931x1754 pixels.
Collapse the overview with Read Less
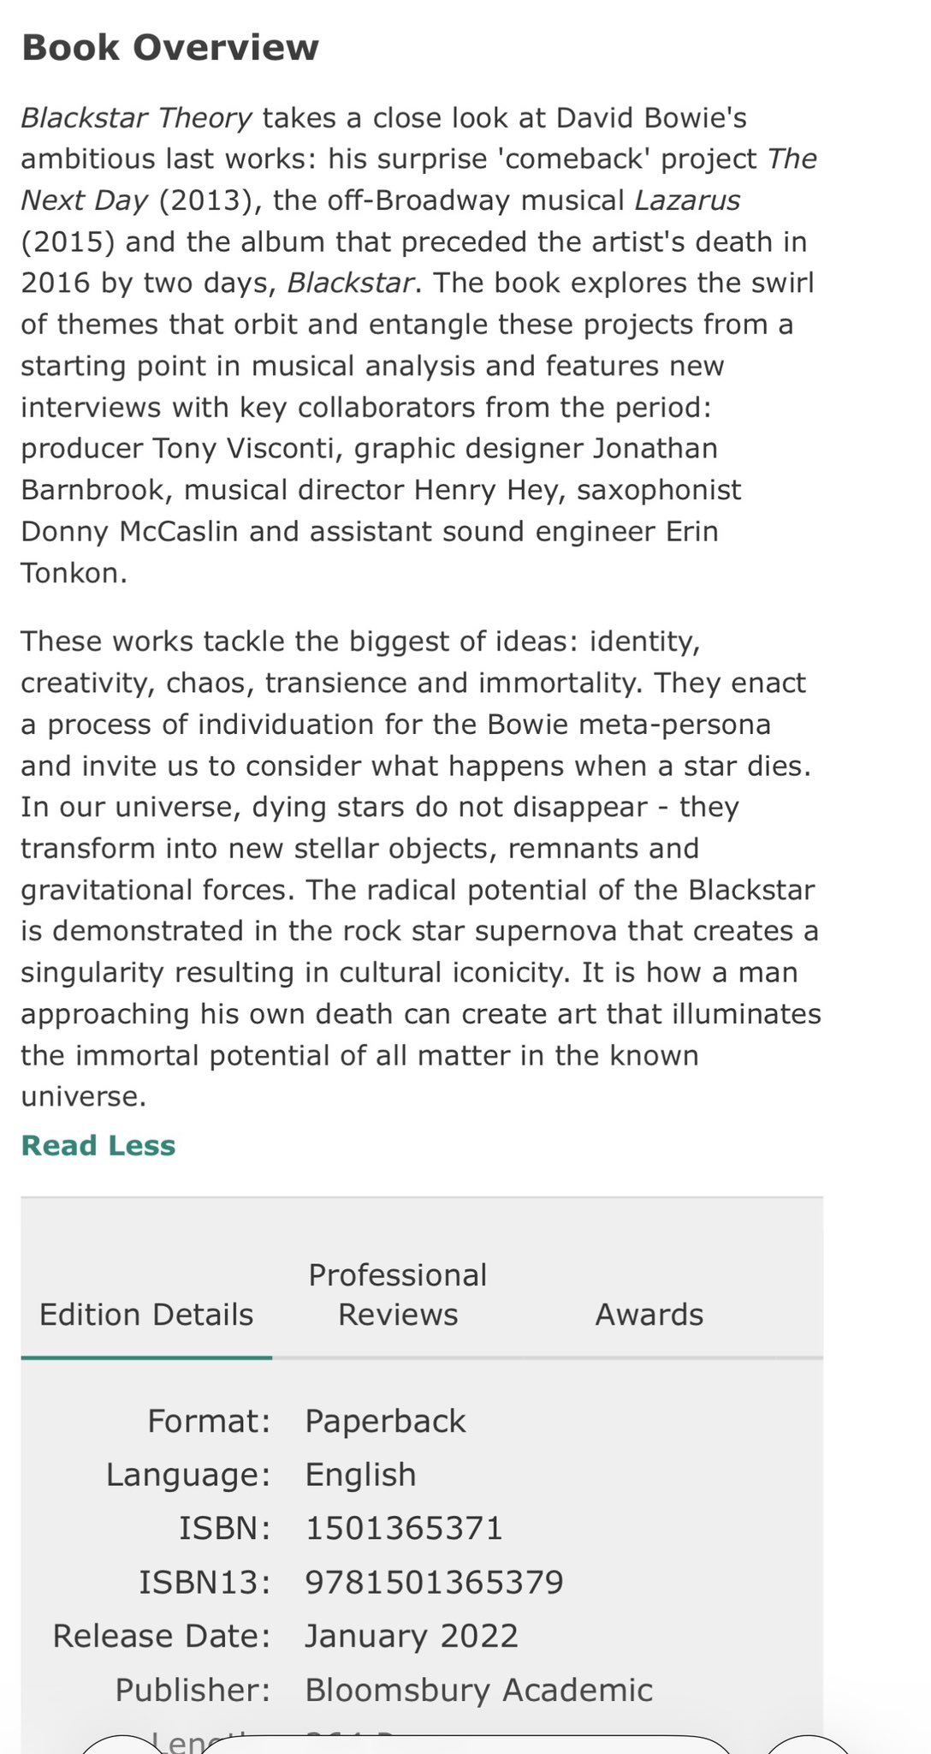[x=98, y=1146]
